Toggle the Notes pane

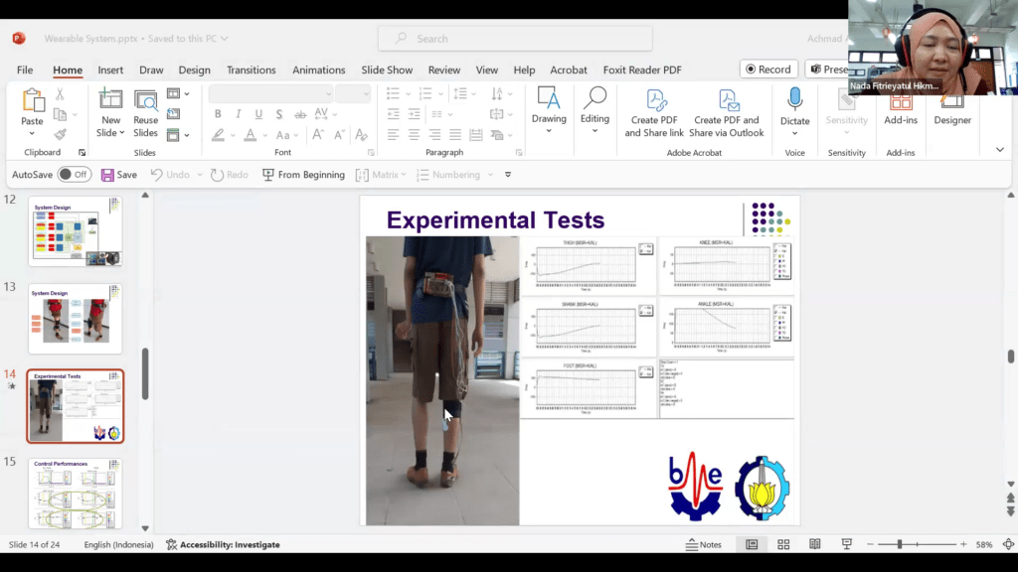(x=704, y=544)
